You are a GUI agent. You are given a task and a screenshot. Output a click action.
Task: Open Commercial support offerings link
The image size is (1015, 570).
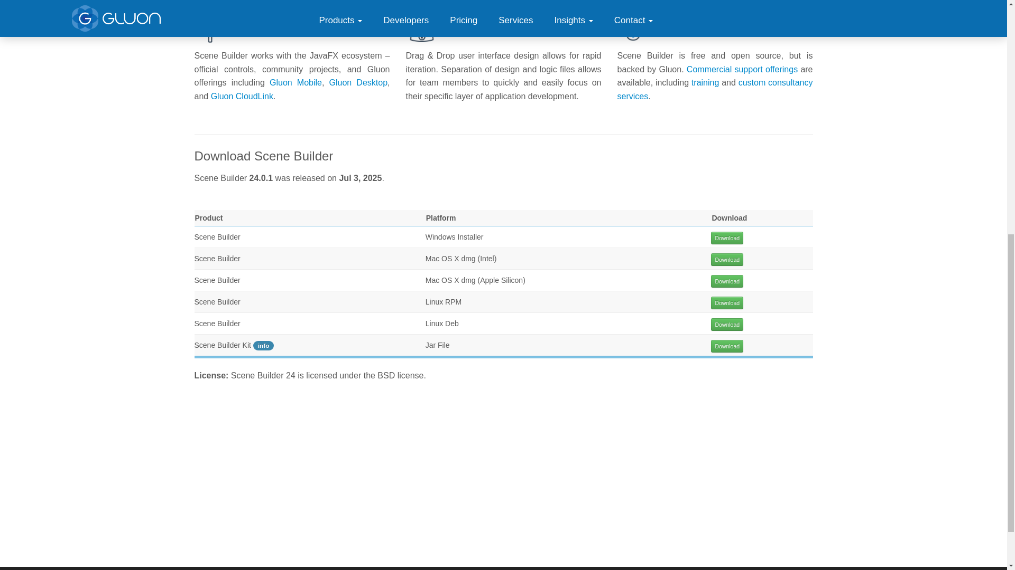742,70
